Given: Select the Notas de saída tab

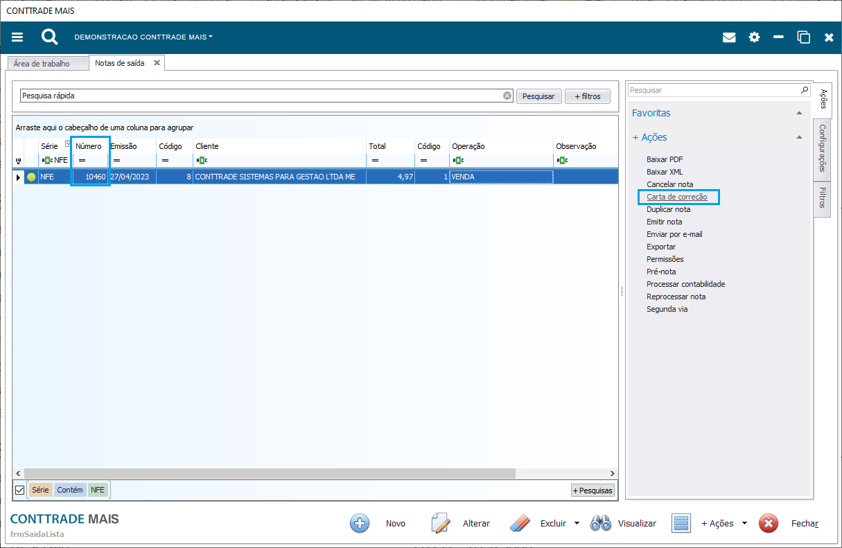Looking at the screenshot, I should point(120,63).
